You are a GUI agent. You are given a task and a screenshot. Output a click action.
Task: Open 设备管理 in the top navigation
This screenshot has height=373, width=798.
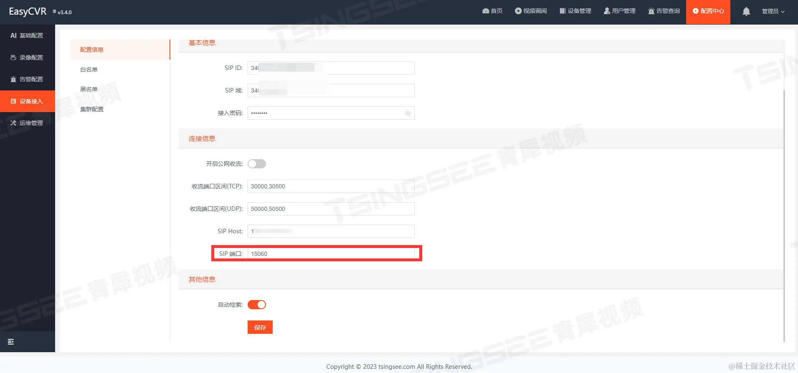click(575, 11)
